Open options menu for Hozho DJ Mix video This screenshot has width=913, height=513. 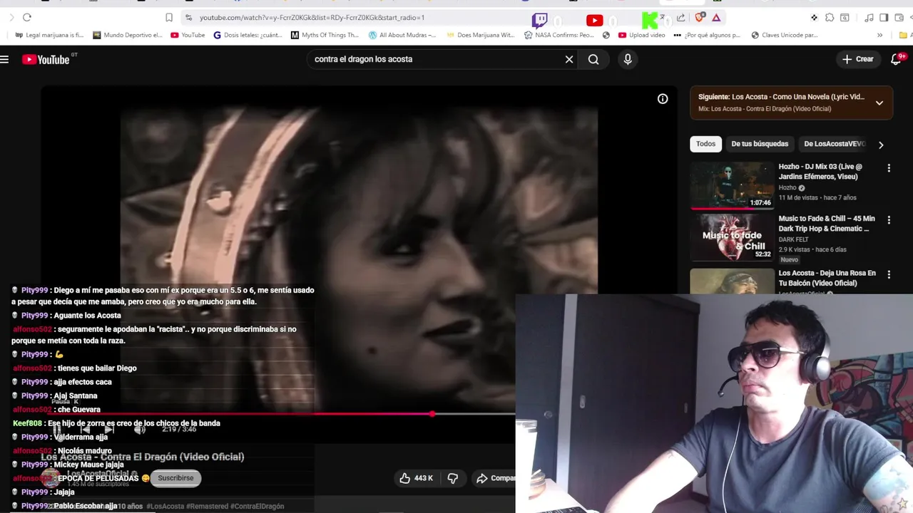(889, 168)
